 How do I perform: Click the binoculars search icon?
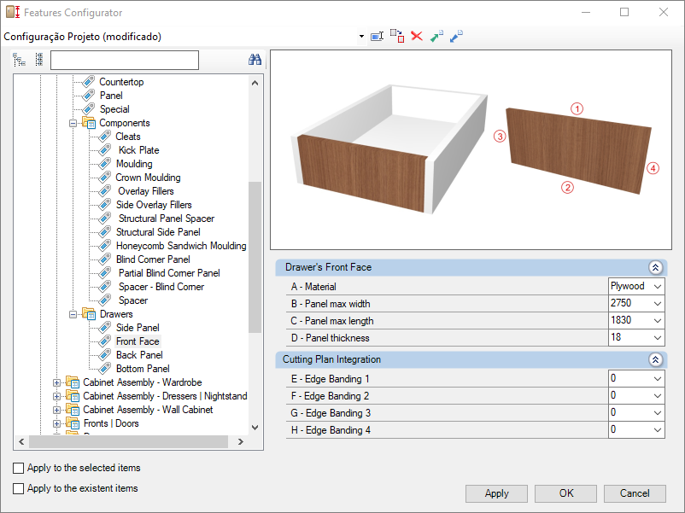click(x=255, y=60)
